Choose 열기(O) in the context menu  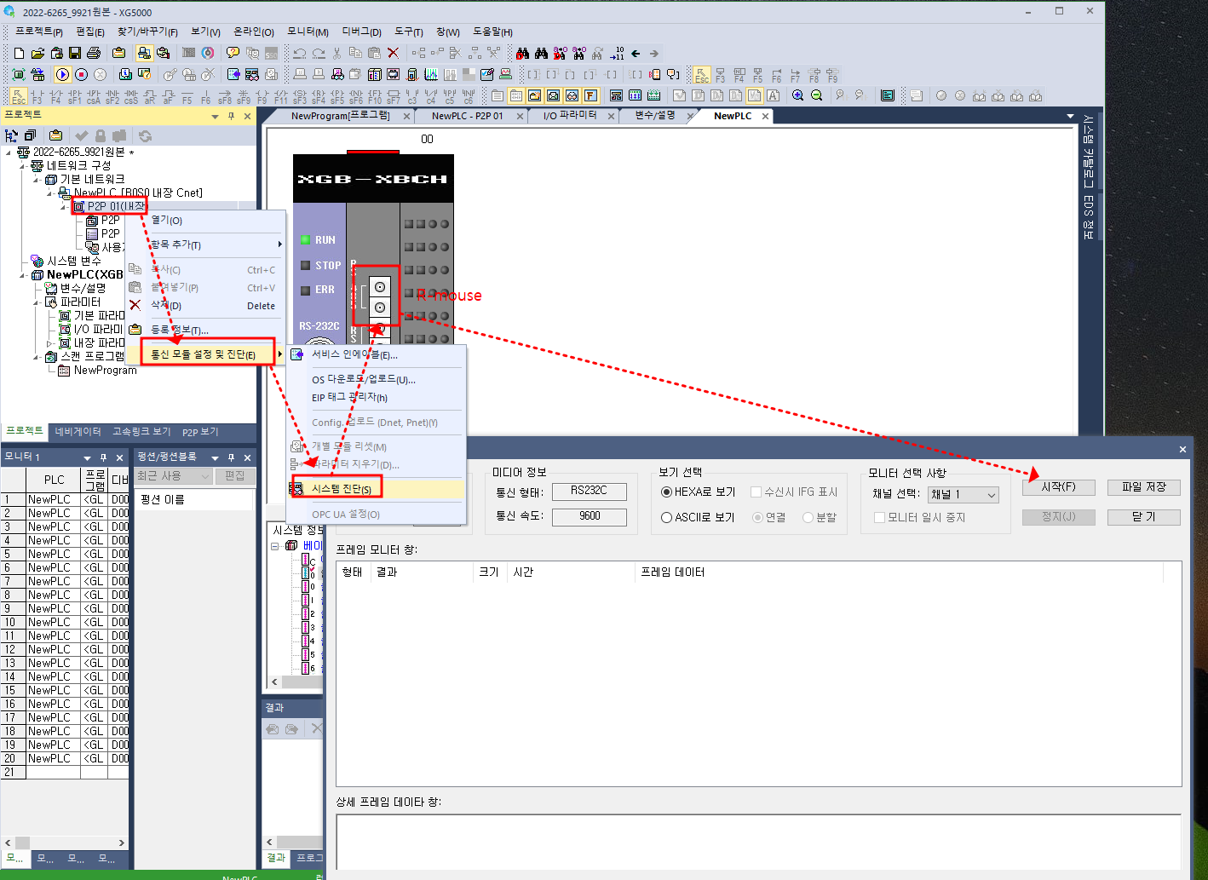(x=205, y=220)
